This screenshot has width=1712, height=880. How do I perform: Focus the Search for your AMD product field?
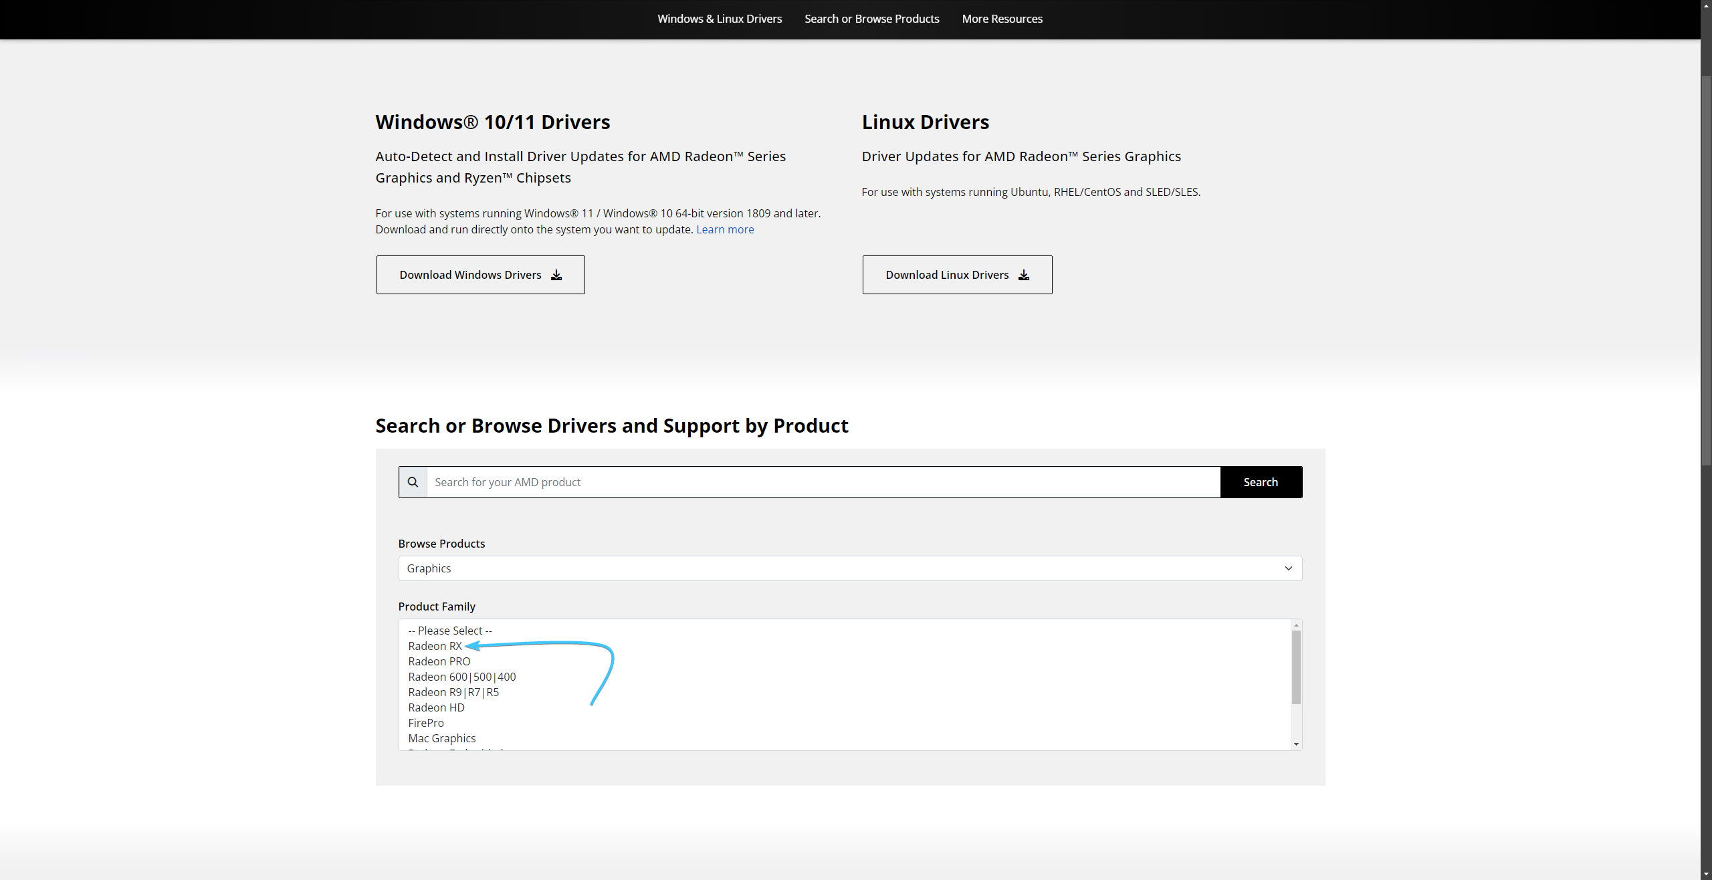click(x=823, y=482)
